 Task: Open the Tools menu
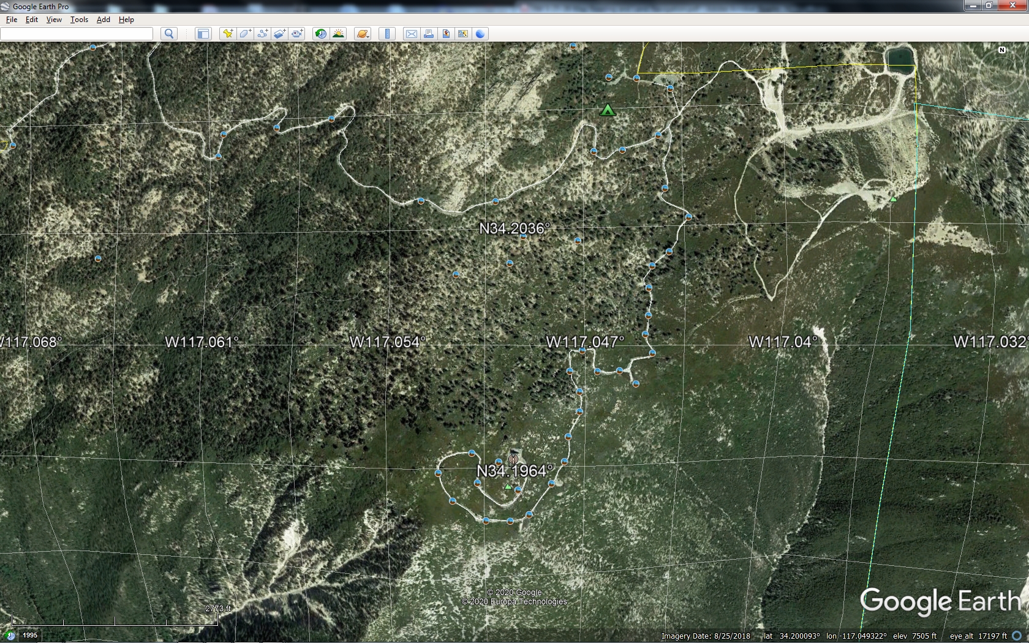point(79,20)
